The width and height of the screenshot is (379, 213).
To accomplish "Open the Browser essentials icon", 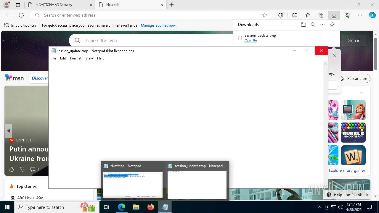I will click(347, 15).
